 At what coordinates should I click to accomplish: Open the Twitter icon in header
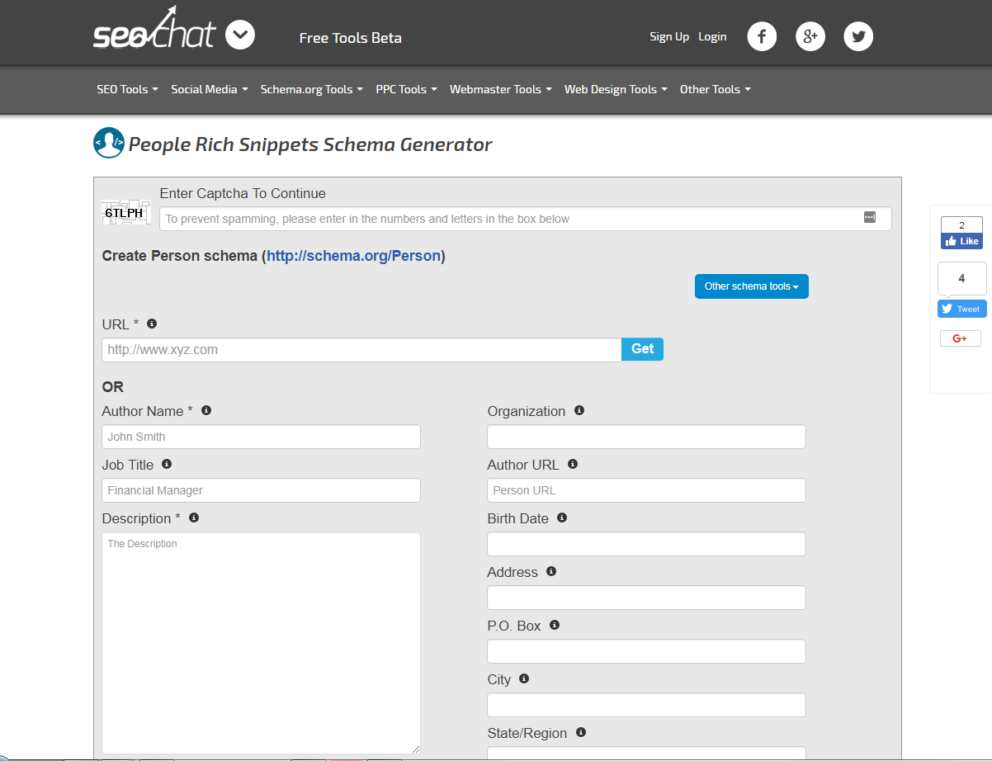coord(858,36)
